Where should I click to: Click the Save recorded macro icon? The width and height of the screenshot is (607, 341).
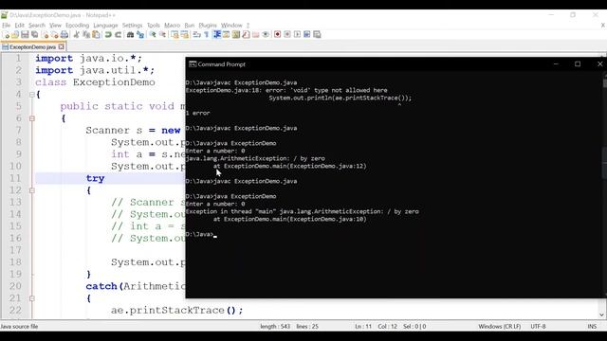point(317,34)
